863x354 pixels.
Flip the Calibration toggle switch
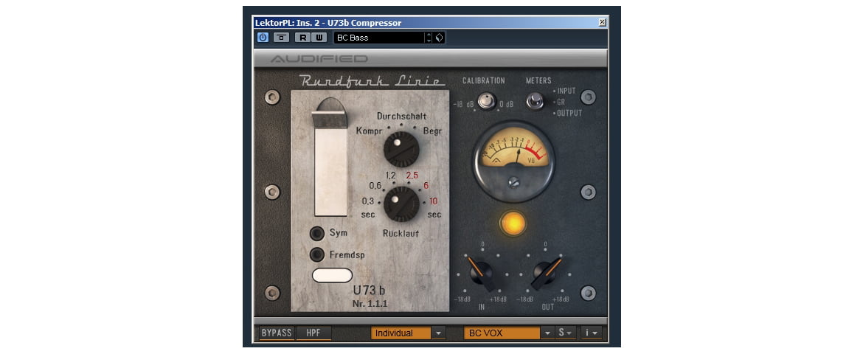click(486, 101)
